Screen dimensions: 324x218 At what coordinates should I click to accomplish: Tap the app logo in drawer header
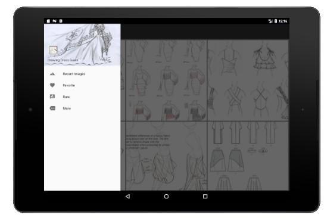click(53, 50)
